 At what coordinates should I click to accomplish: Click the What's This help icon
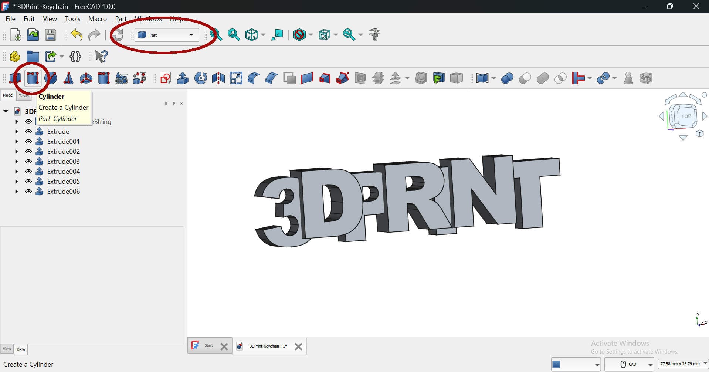point(101,57)
